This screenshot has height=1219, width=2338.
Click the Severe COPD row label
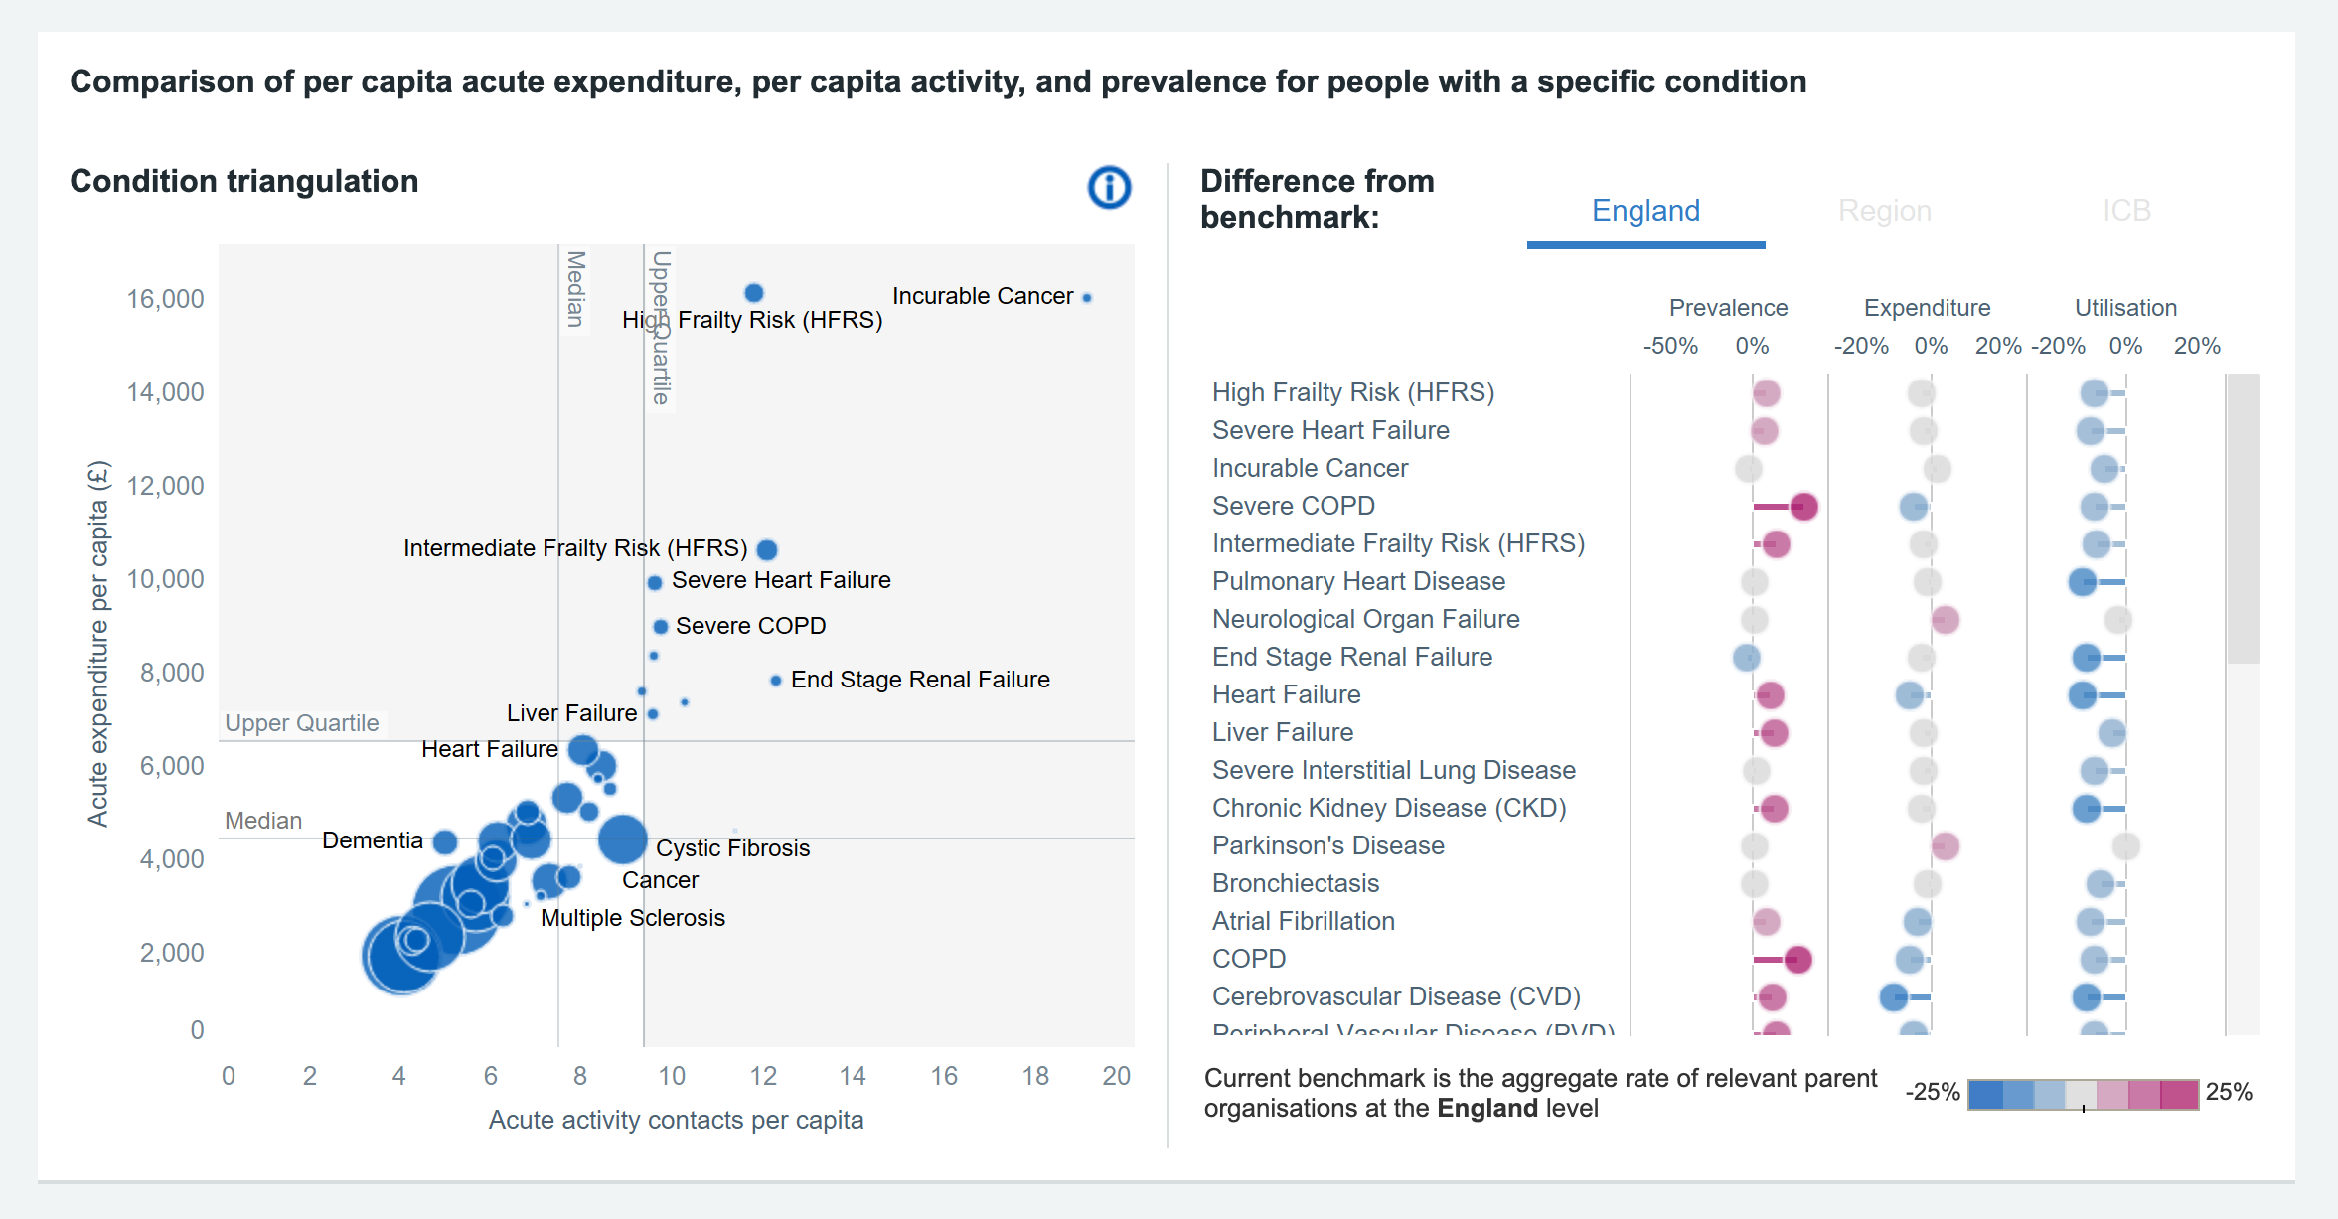coord(1293,506)
